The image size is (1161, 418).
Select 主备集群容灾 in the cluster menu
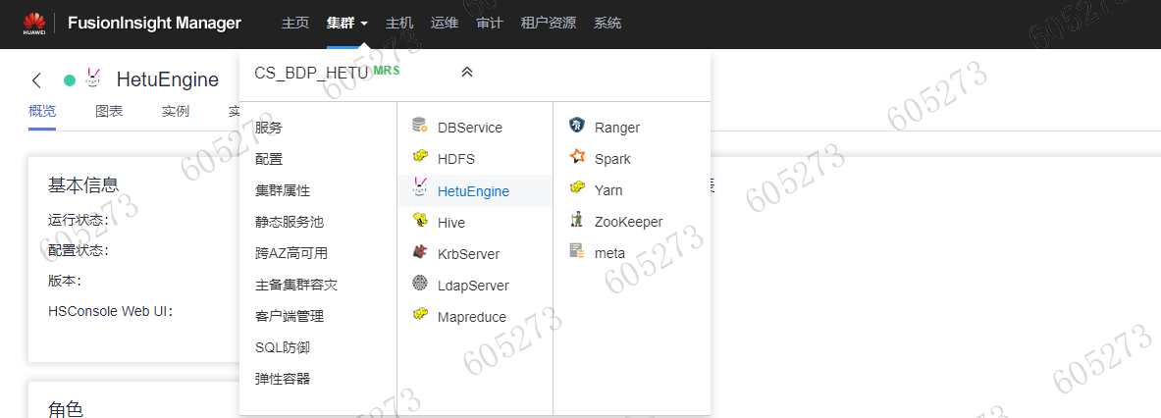[x=296, y=285]
